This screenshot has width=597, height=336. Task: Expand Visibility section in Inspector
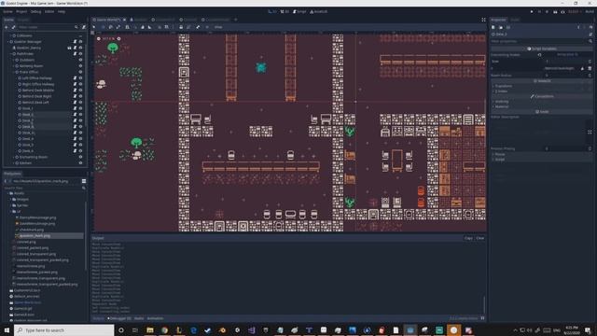[541, 102]
